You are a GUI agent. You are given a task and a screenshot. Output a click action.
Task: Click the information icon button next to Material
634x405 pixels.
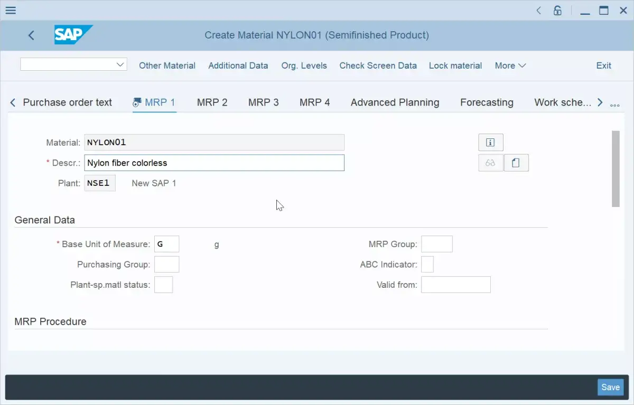[x=490, y=143]
